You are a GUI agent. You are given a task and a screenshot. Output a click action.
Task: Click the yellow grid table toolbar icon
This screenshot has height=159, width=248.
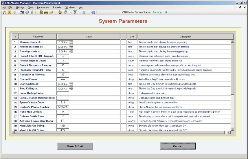41,12
